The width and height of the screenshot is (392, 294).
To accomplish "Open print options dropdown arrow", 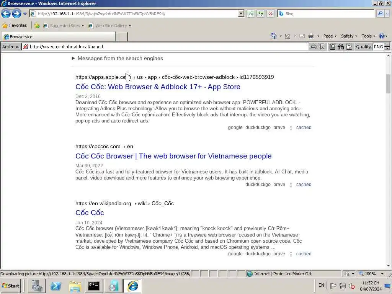I will pos(318,36).
